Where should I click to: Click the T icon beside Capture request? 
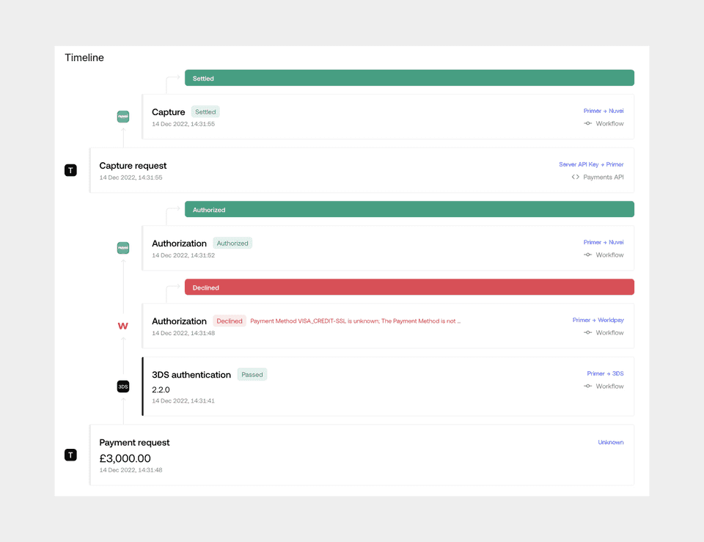[70, 170]
